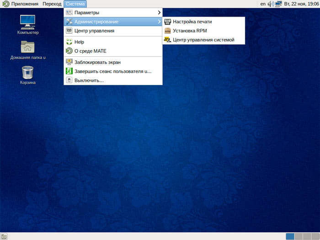Click the Параметры icon in the menu

click(x=69, y=12)
